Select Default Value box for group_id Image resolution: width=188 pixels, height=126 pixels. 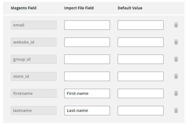click(x=140, y=59)
